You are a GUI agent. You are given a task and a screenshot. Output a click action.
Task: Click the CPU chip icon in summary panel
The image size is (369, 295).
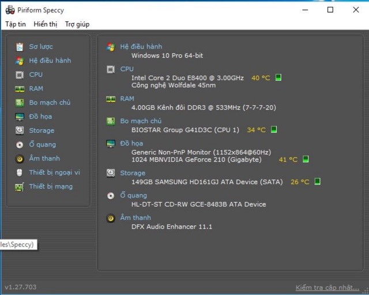(111, 69)
